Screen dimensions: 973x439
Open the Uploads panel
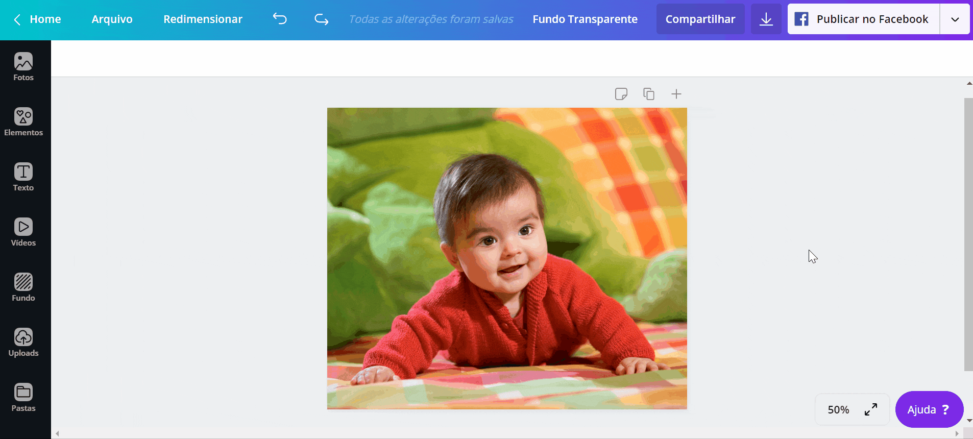tap(23, 343)
